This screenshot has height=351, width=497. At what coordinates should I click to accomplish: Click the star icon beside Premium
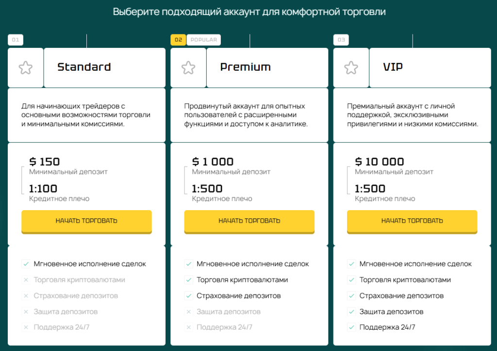188,67
